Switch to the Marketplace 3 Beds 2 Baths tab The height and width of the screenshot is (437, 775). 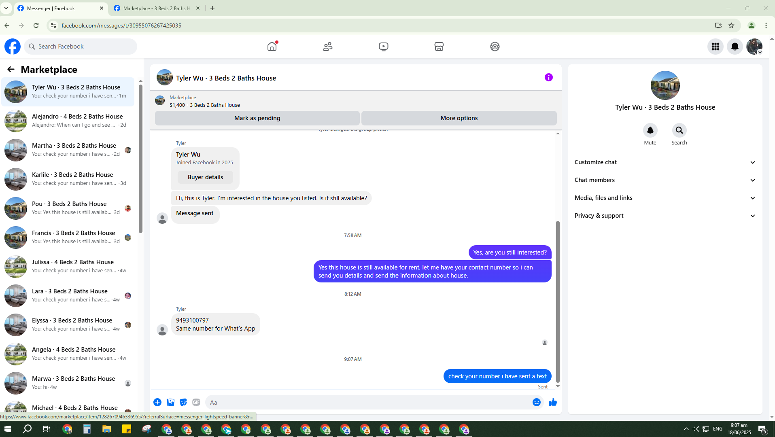(x=157, y=8)
